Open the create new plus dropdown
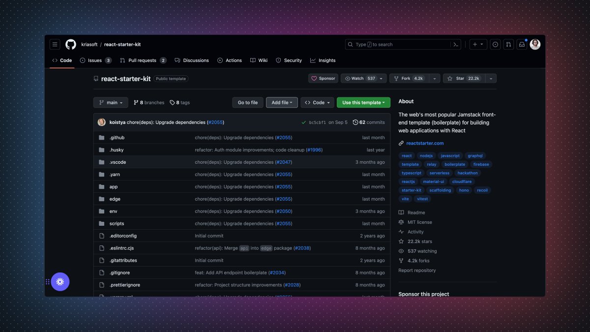The image size is (590, 332). click(x=478, y=44)
